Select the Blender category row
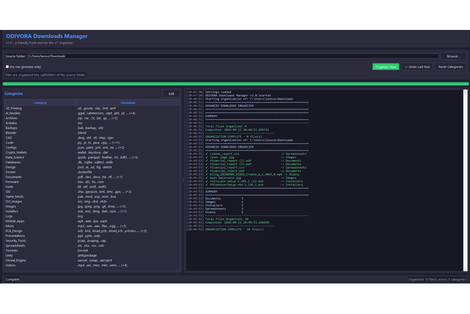The height and width of the screenshot is (314, 470). [92, 133]
